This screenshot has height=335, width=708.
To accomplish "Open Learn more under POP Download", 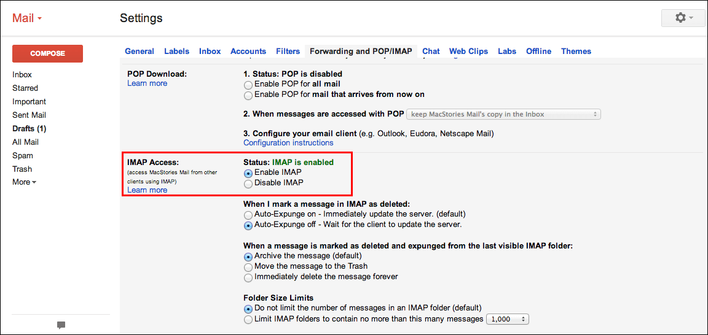I will pos(147,83).
